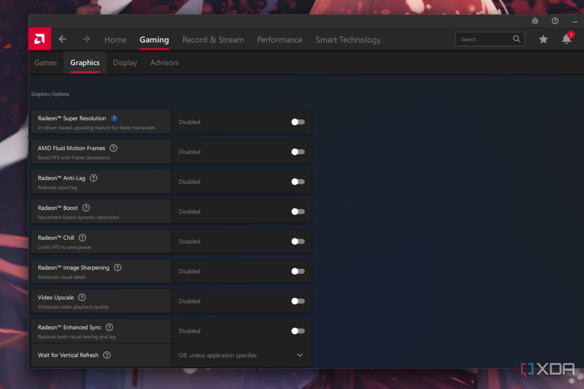Click the Radeon Super Resolution info icon
The width and height of the screenshot is (584, 389).
tap(114, 118)
